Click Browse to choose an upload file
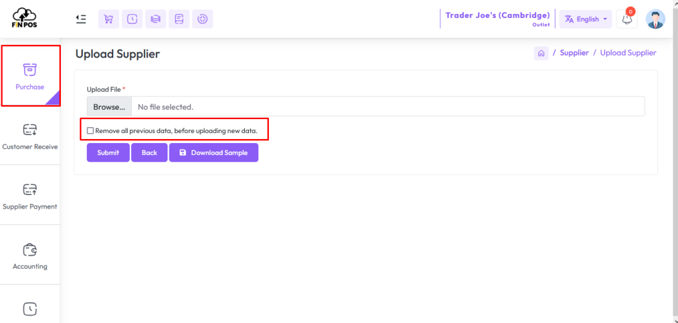678x323 pixels. tap(109, 107)
